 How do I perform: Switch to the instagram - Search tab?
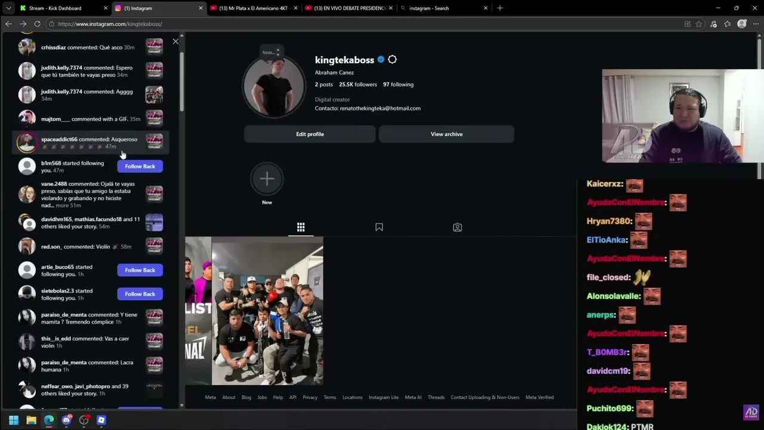(x=443, y=8)
